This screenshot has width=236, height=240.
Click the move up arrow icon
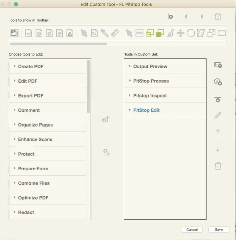click(x=218, y=132)
